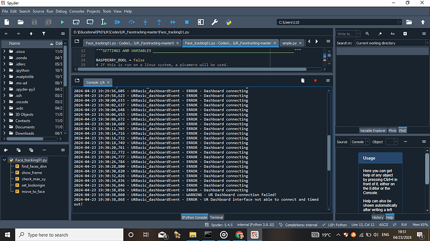Image resolution: width=430 pixels, height=241 pixels.
Task: Open PYTHONPATH manager python icon
Action: (229, 22)
